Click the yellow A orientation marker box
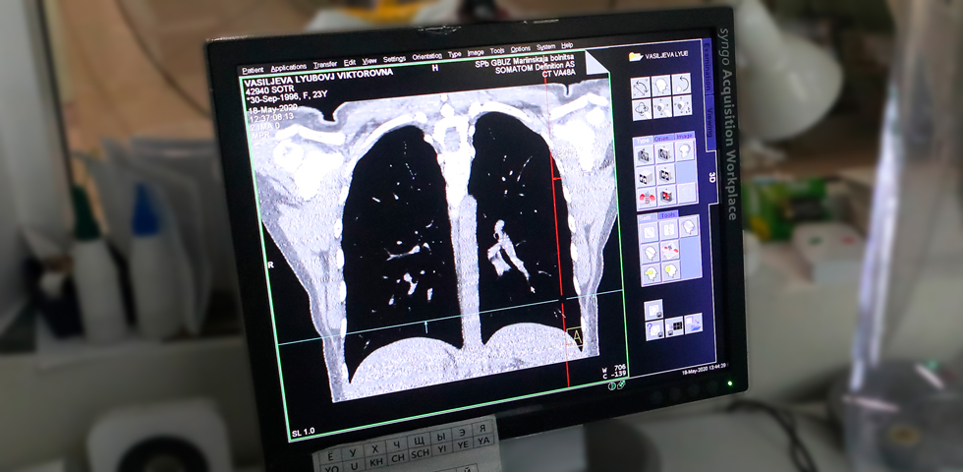The image size is (963, 472). pos(575,337)
